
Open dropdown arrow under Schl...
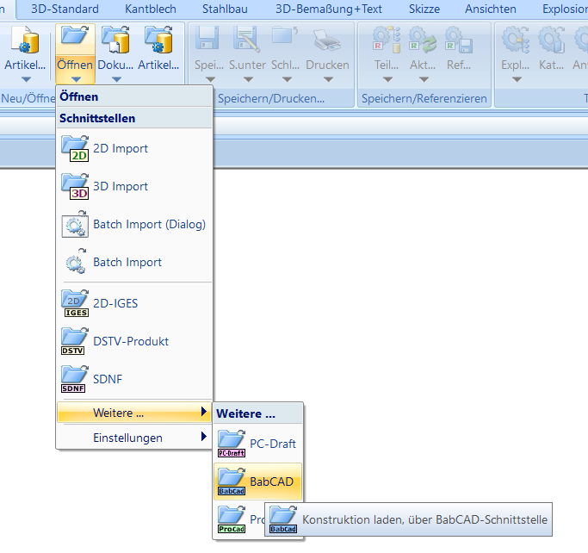(x=287, y=79)
